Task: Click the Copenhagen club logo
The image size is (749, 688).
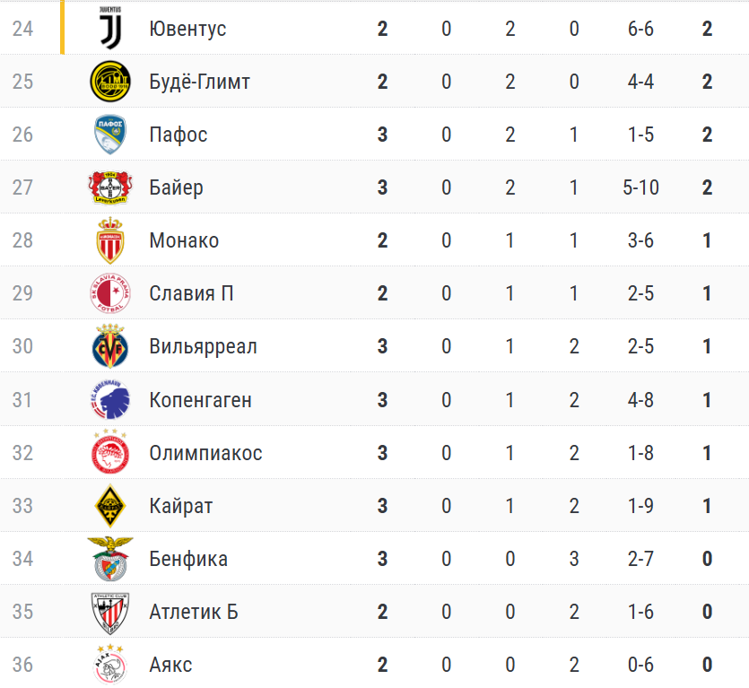Action: point(110,400)
